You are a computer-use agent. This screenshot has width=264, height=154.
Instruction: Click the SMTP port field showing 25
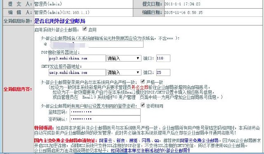[x=163, y=73]
